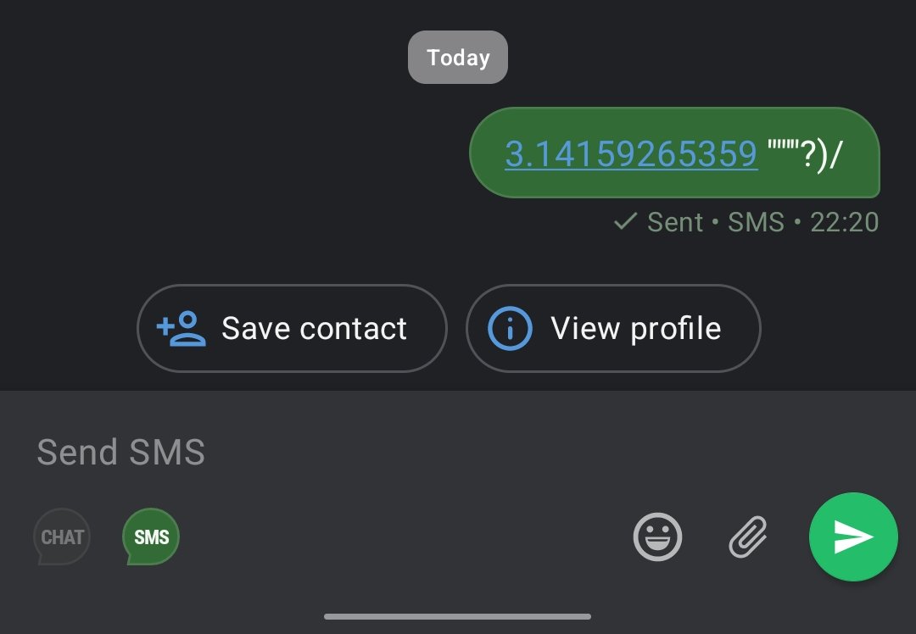916x634 pixels.
Task: Switch to CHAT messaging mode
Action: click(x=62, y=537)
